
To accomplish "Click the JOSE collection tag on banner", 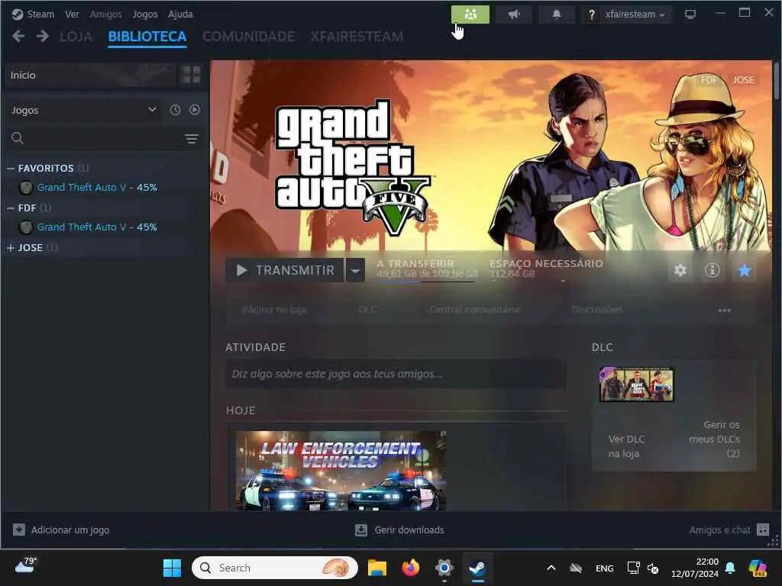I will tap(743, 79).
